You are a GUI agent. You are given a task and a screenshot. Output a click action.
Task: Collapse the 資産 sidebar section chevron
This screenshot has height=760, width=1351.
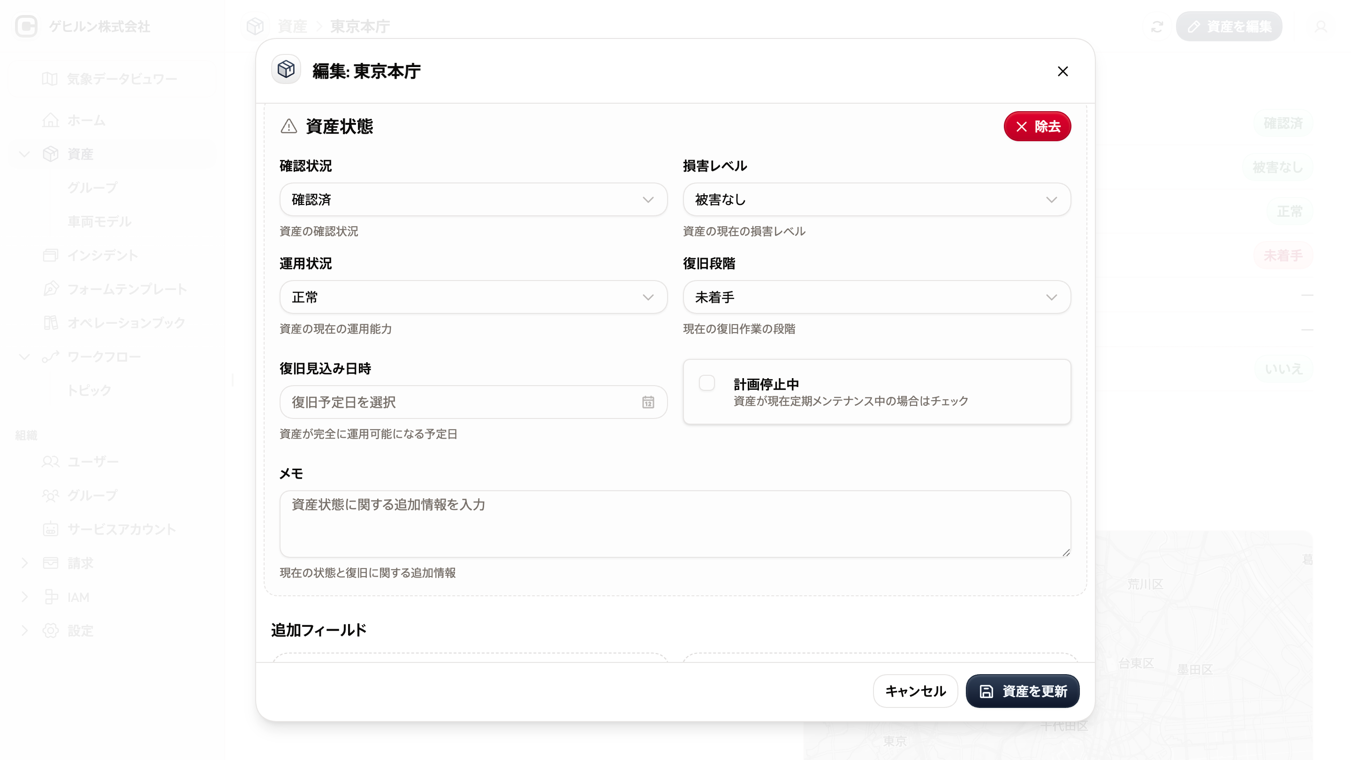click(x=24, y=154)
